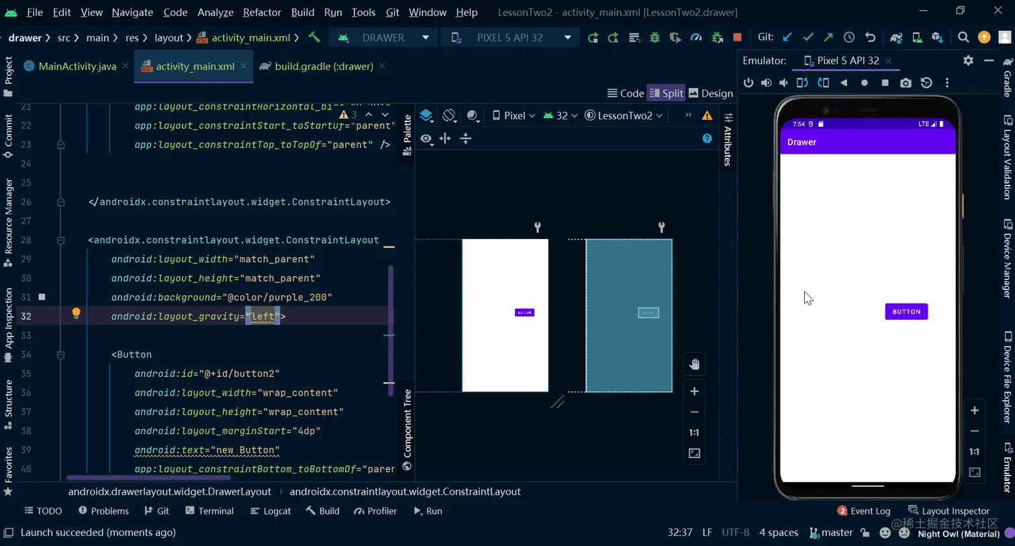Open the Pixel device preview dropdown

click(x=514, y=116)
